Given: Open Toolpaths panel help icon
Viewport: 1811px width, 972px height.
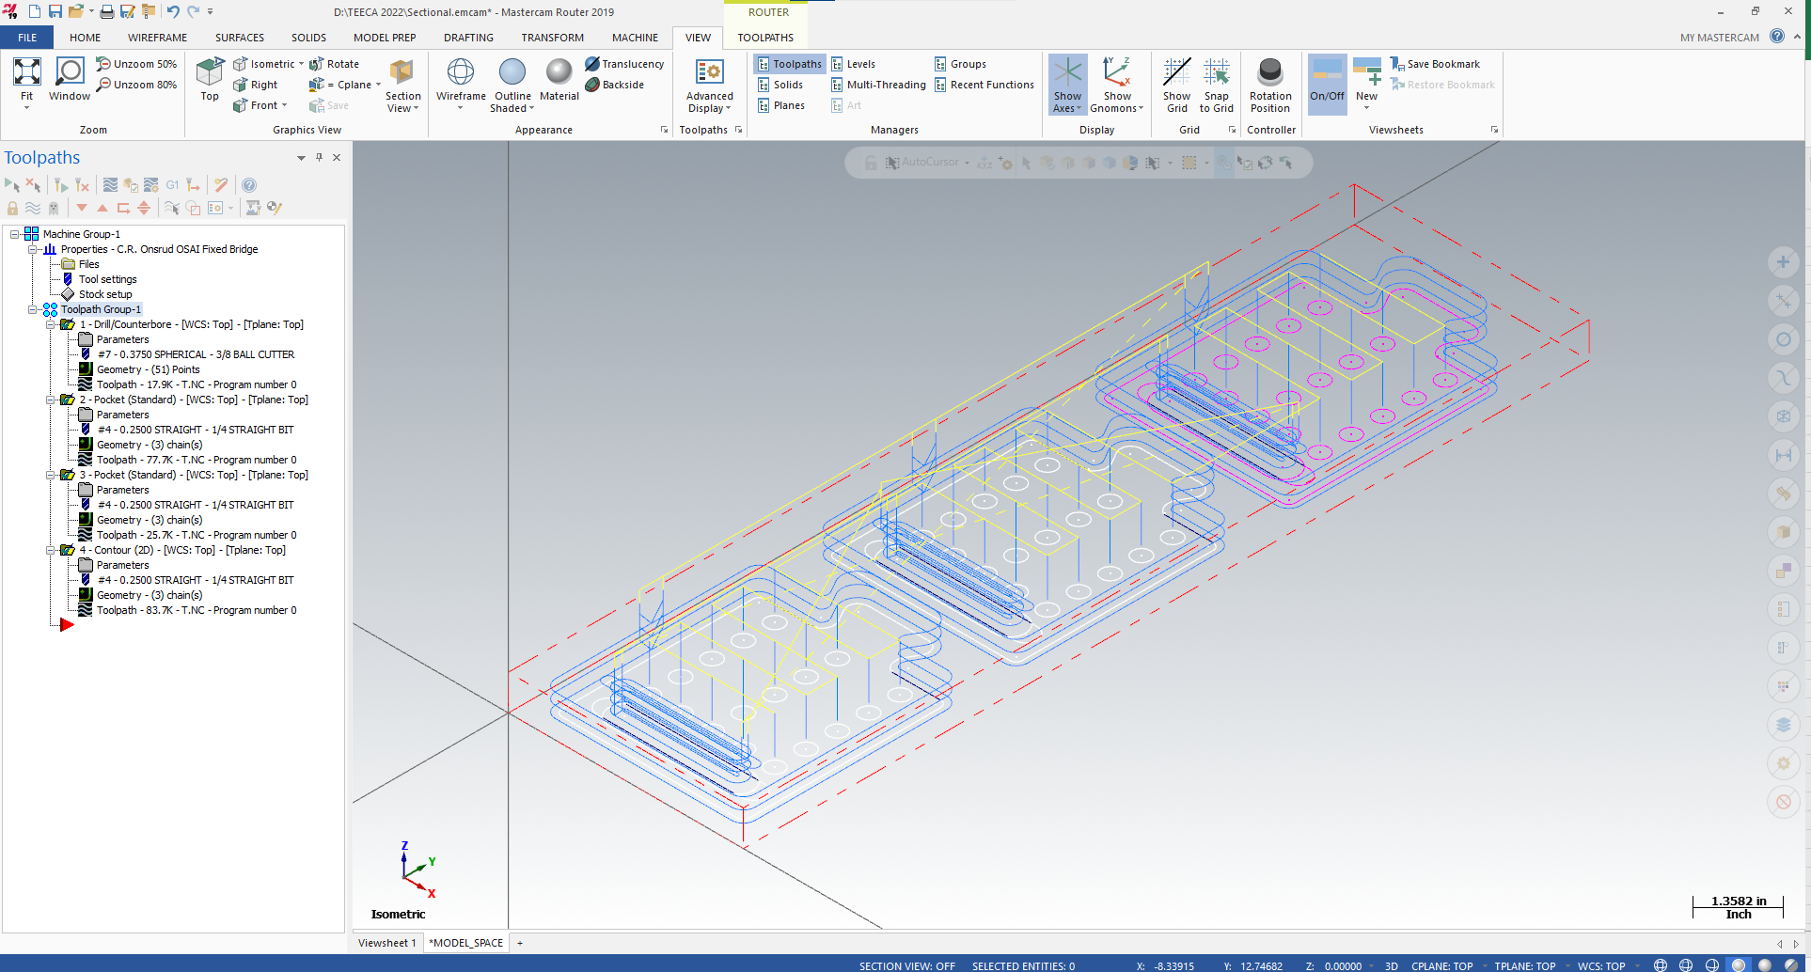Looking at the screenshot, I should [x=249, y=185].
